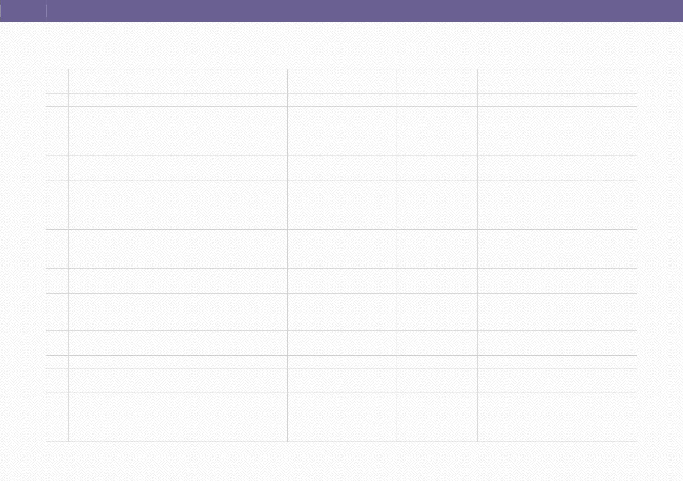Image resolution: width=683 pixels, height=481 pixels.
Task: Select the widest header cell in second column
Action: point(178,81)
